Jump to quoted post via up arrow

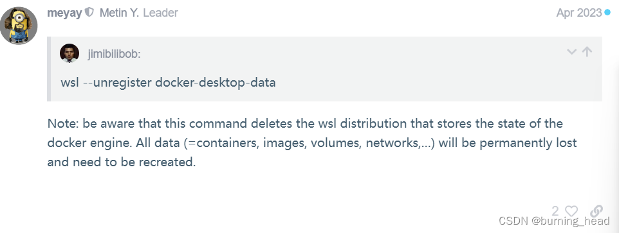(x=587, y=51)
